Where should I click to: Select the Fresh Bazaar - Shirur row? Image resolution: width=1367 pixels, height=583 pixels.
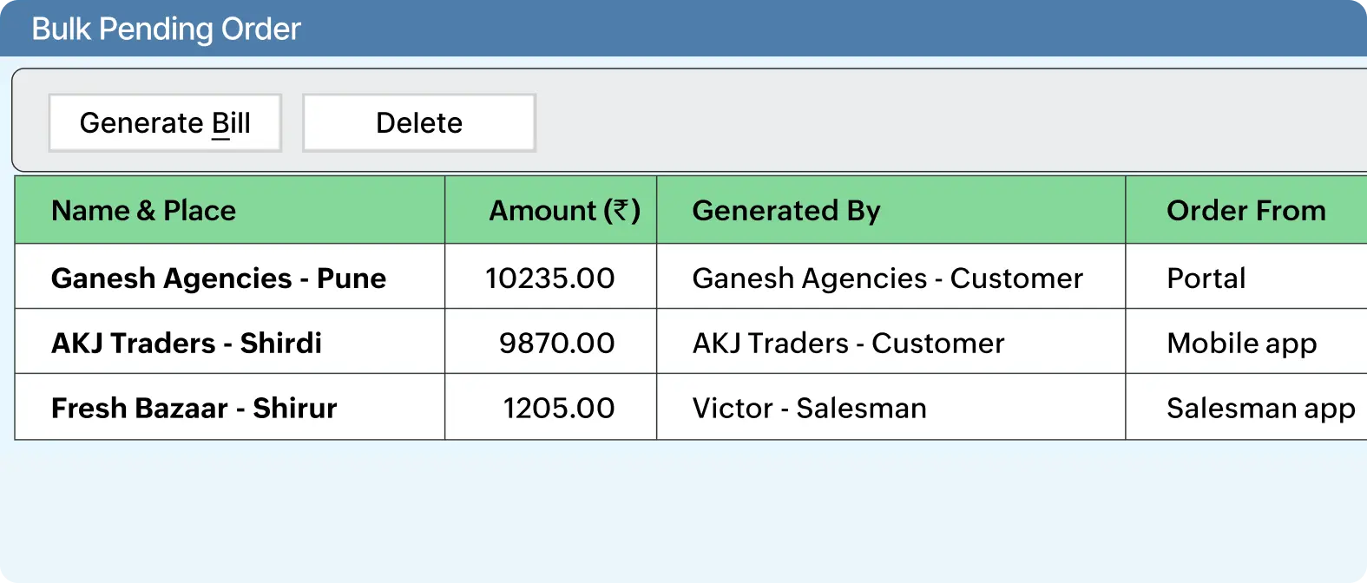(x=194, y=408)
